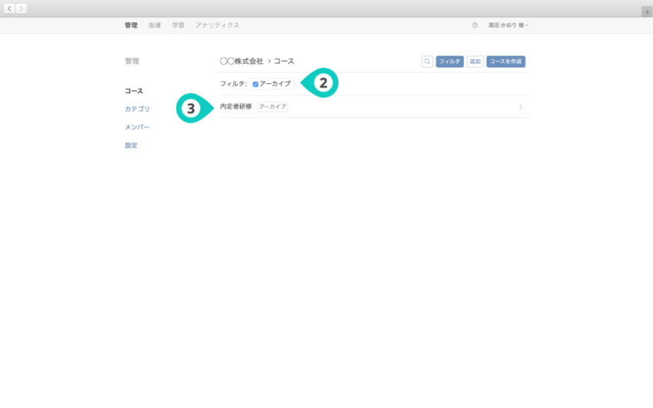The image size is (653, 408).
Task: Open 設定 in the sidebar
Action: (x=131, y=146)
